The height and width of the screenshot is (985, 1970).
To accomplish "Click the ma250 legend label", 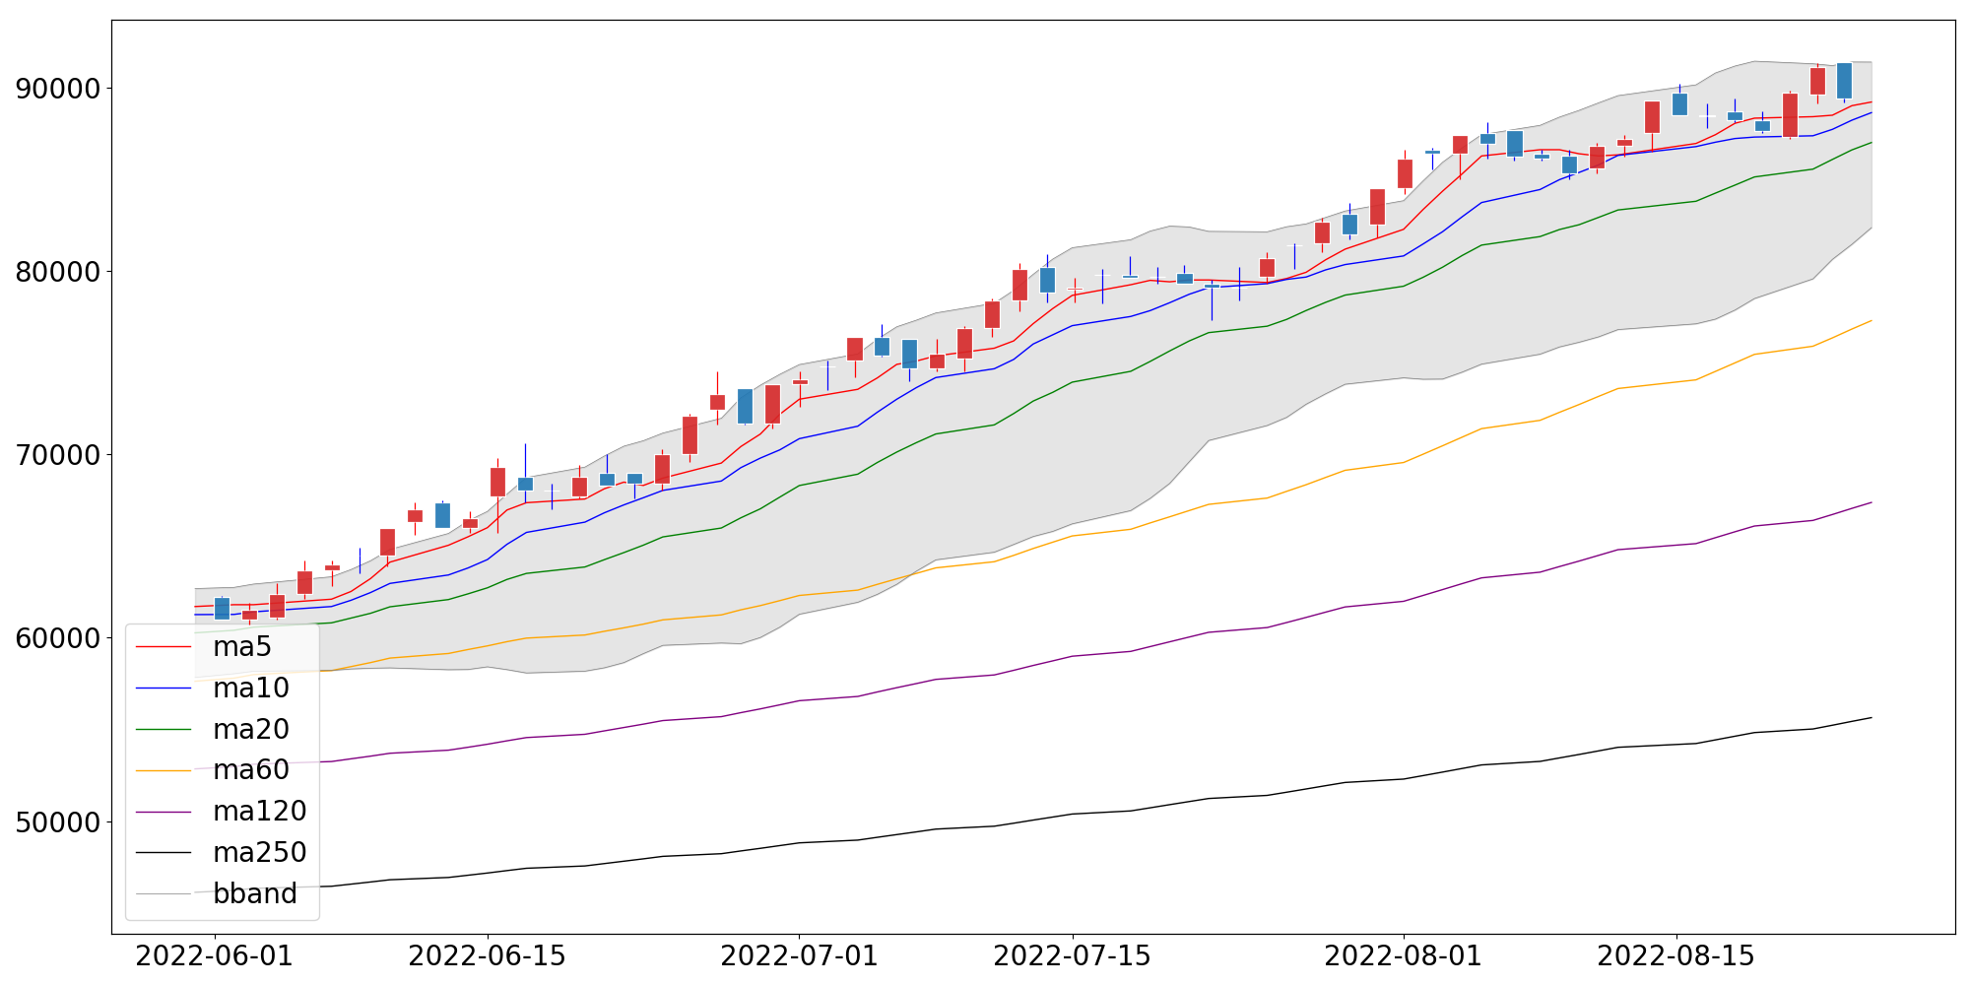I will [x=260, y=853].
